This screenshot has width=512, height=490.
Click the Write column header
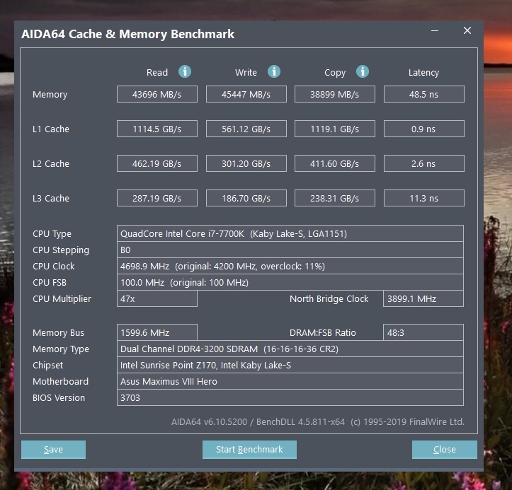click(246, 72)
